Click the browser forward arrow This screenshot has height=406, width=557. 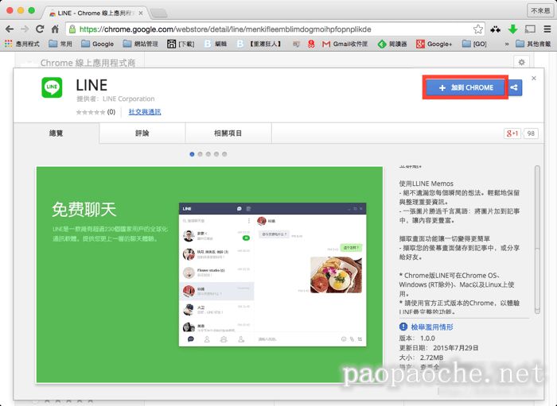pos(25,29)
